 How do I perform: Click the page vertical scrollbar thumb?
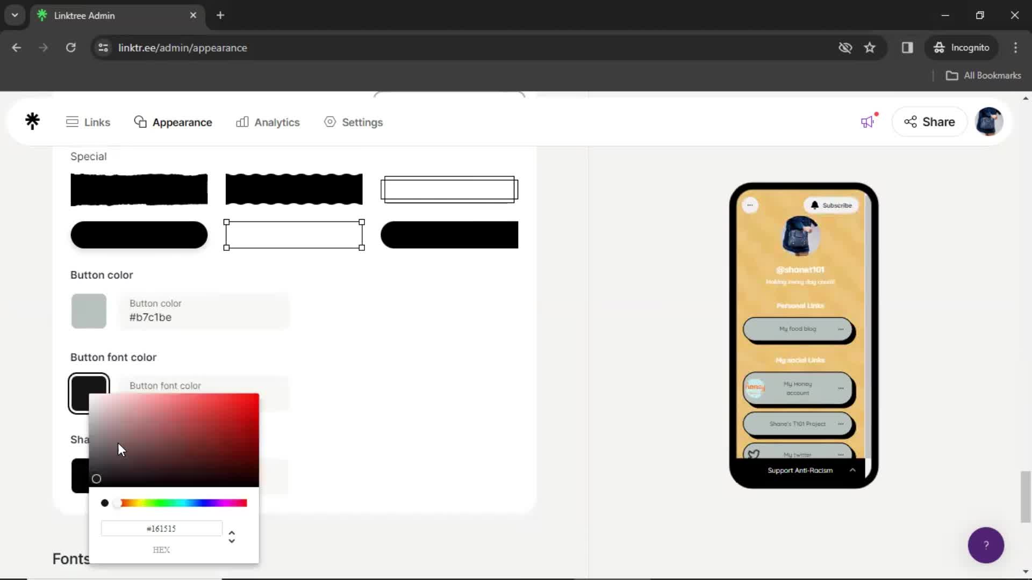1026,497
